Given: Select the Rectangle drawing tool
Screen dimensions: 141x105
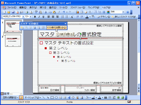Looking at the screenshot, I should click(x=52, y=97).
